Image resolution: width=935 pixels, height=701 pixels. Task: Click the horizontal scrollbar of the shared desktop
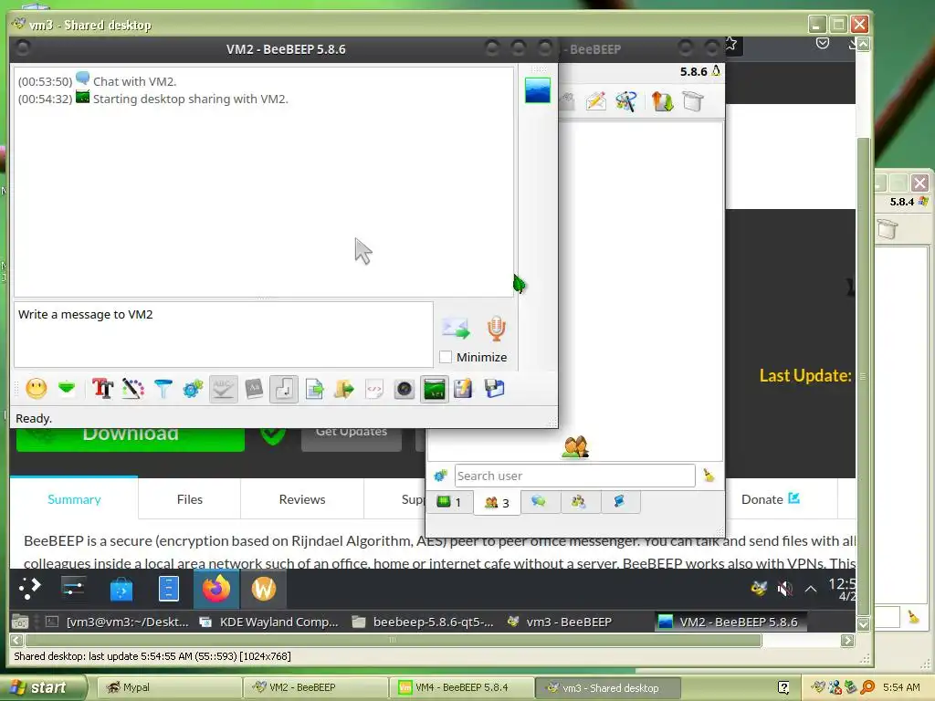(394, 640)
